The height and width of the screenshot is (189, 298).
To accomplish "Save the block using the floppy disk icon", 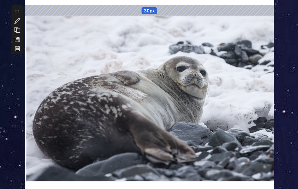I will click(x=17, y=39).
